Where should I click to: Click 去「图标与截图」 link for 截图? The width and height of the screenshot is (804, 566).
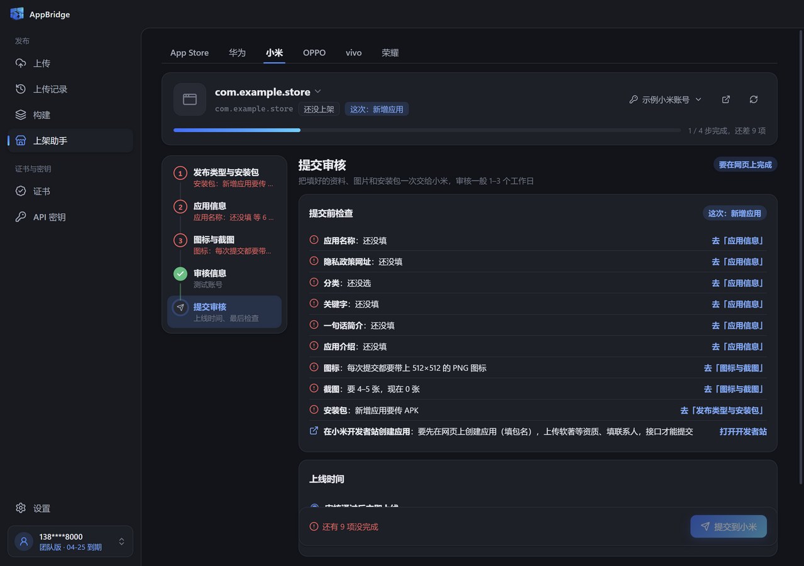[x=734, y=389]
